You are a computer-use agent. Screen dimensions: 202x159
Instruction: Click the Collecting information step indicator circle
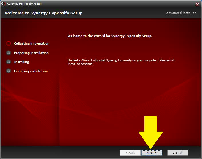point(9,44)
